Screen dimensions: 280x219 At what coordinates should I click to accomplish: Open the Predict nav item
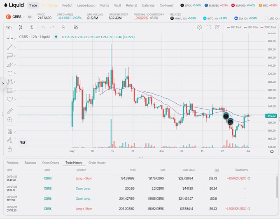pyautogui.click(x=67, y=5)
